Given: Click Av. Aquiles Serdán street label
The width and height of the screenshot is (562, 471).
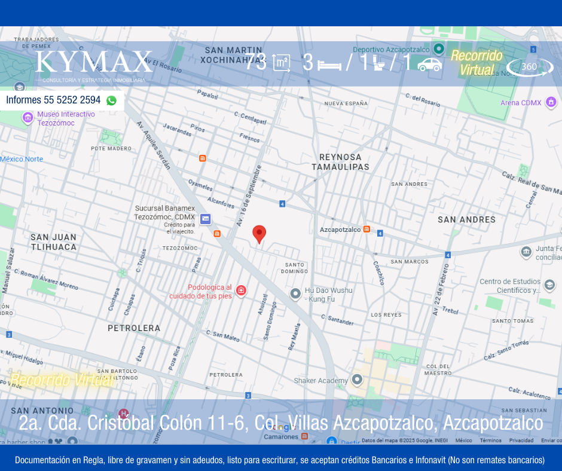Looking at the screenshot, I should tap(154, 145).
